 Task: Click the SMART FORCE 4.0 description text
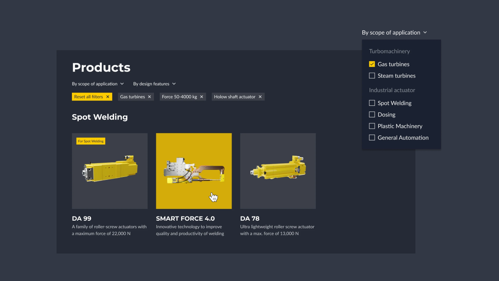pyautogui.click(x=190, y=230)
